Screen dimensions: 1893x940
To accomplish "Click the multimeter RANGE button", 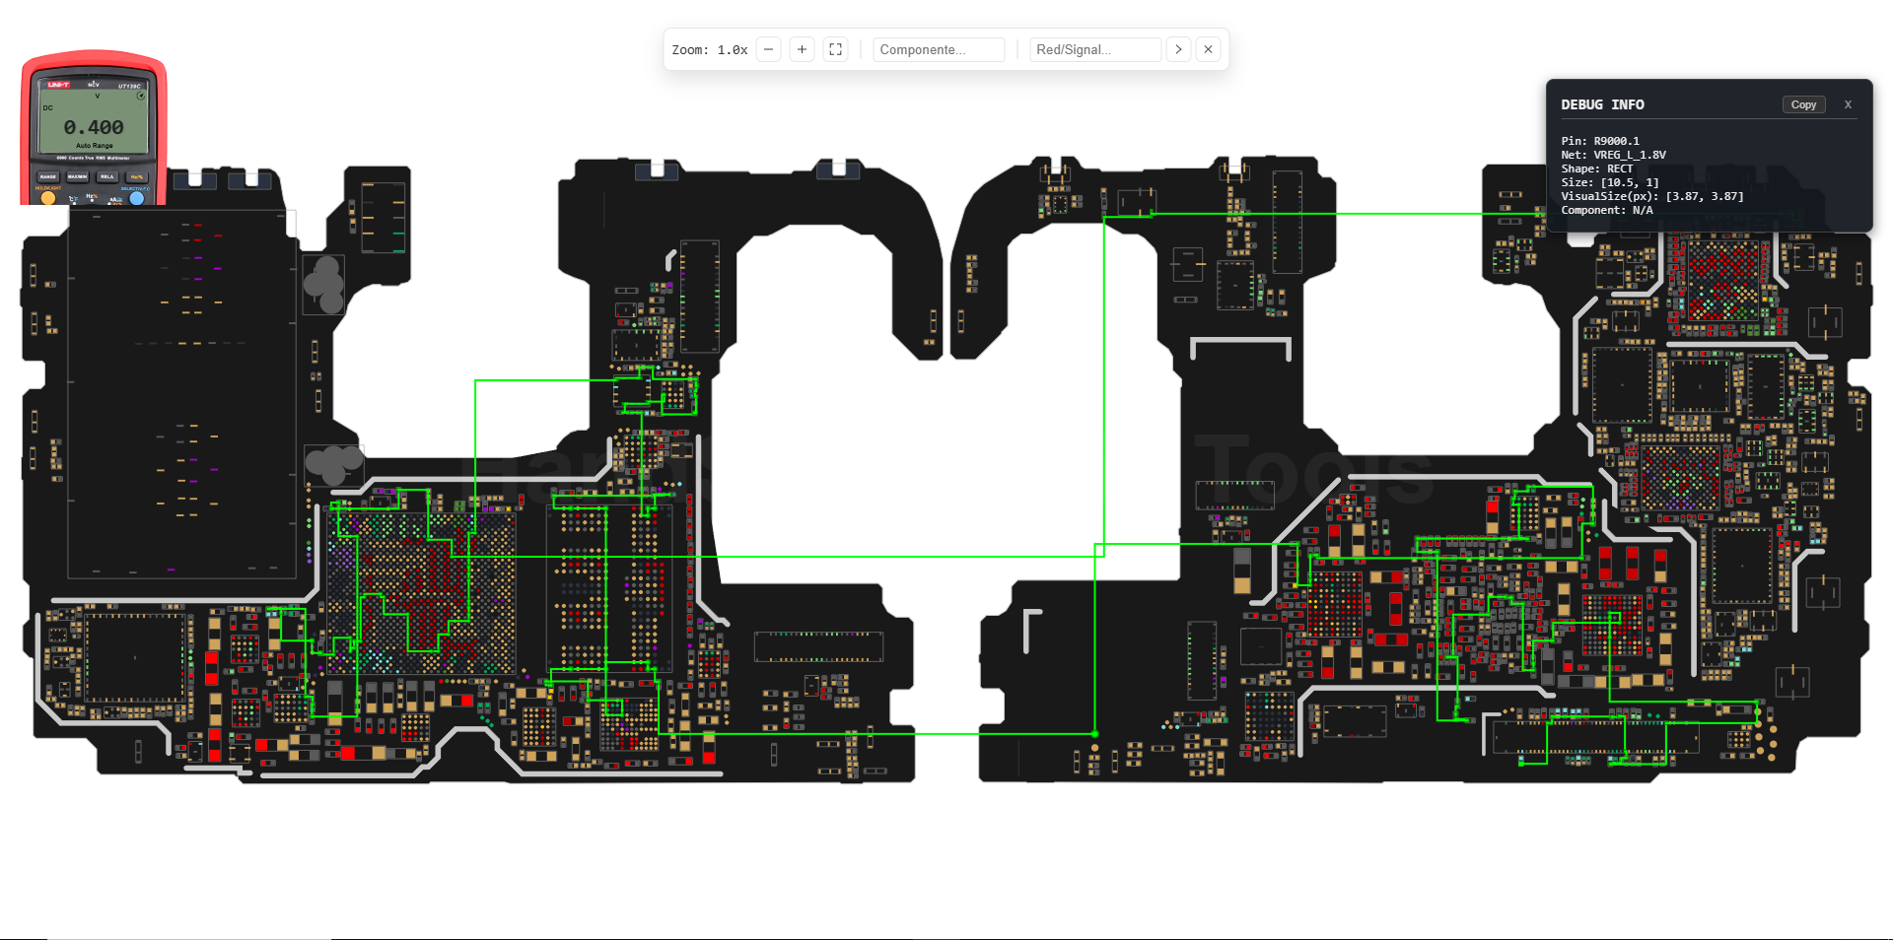I will coord(48,176).
